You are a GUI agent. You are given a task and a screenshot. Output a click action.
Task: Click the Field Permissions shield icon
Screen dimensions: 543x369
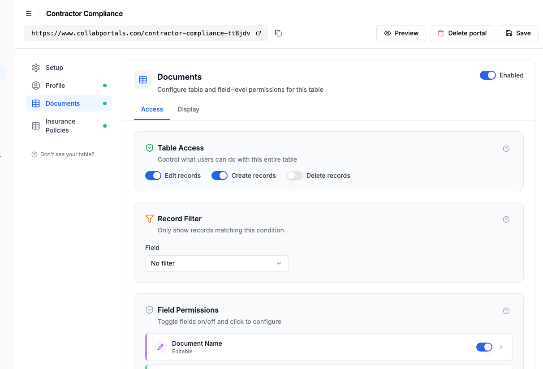click(150, 310)
